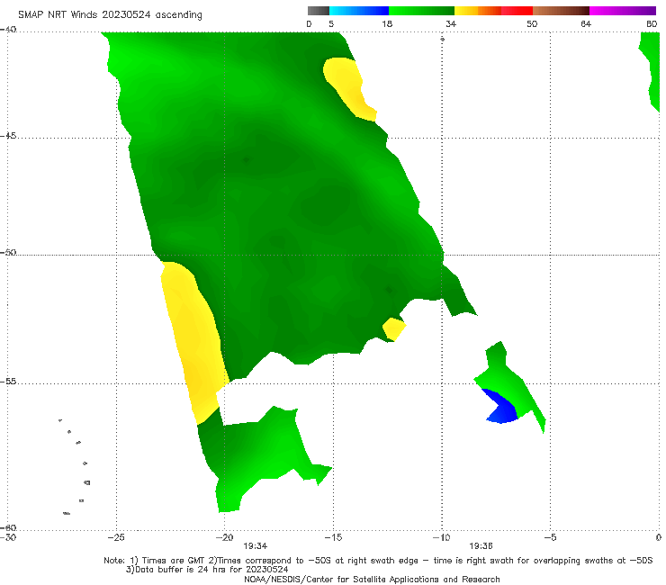Viewport: 666px width, 585px height.
Task: Click the yellow-orange segment of the color bar
Action: (x=477, y=11)
